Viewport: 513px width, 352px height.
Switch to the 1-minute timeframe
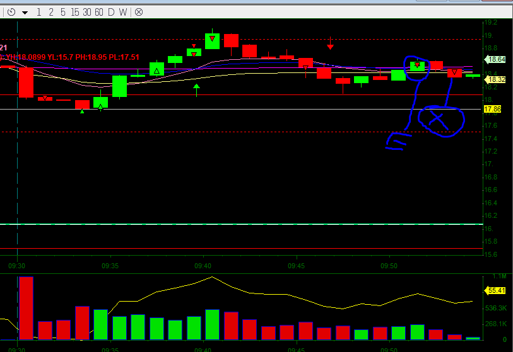point(39,11)
